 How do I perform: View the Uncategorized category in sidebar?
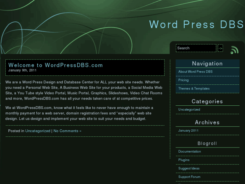point(189,109)
